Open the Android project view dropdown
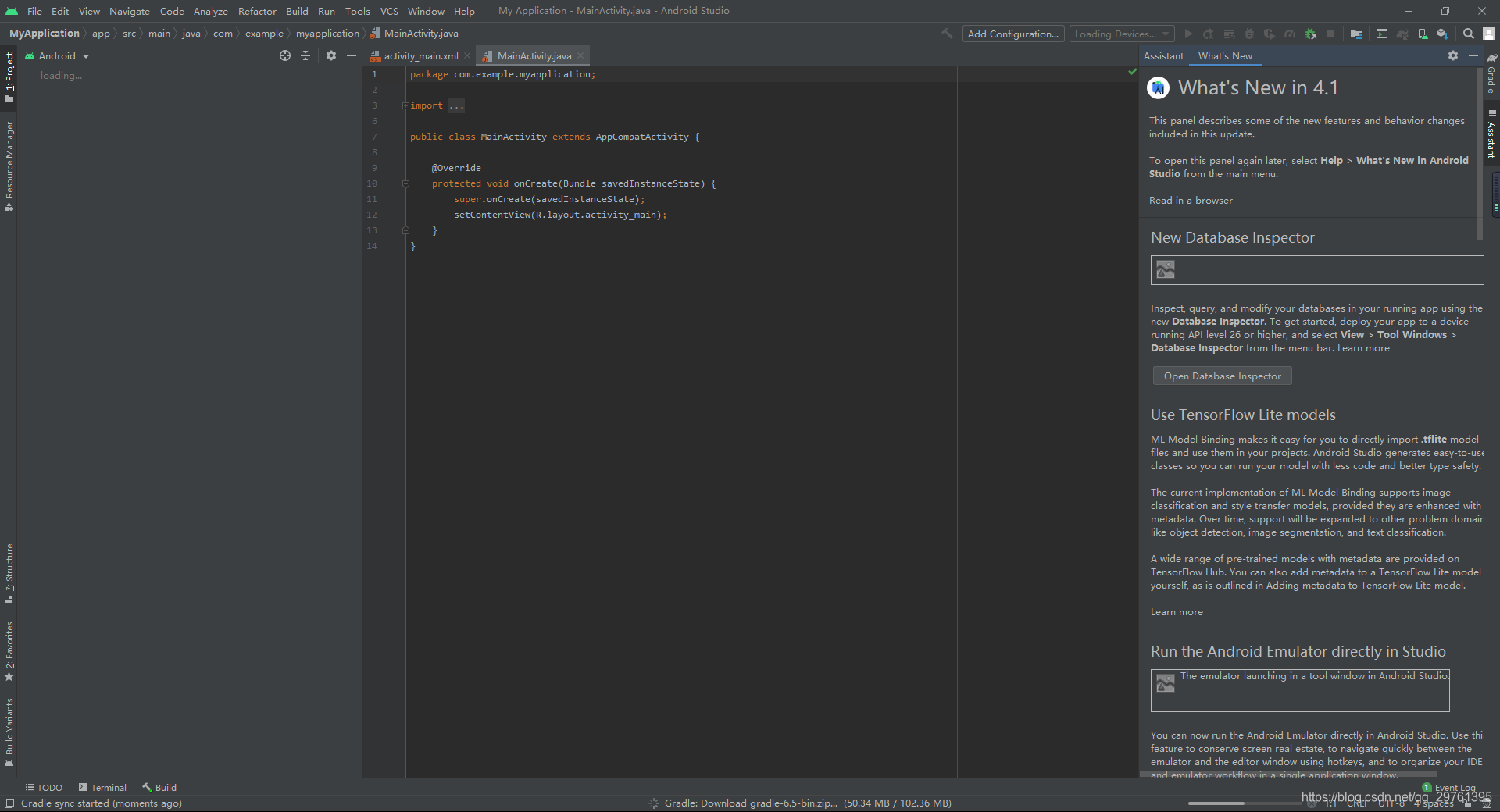This screenshot has height=812, width=1500. click(57, 55)
